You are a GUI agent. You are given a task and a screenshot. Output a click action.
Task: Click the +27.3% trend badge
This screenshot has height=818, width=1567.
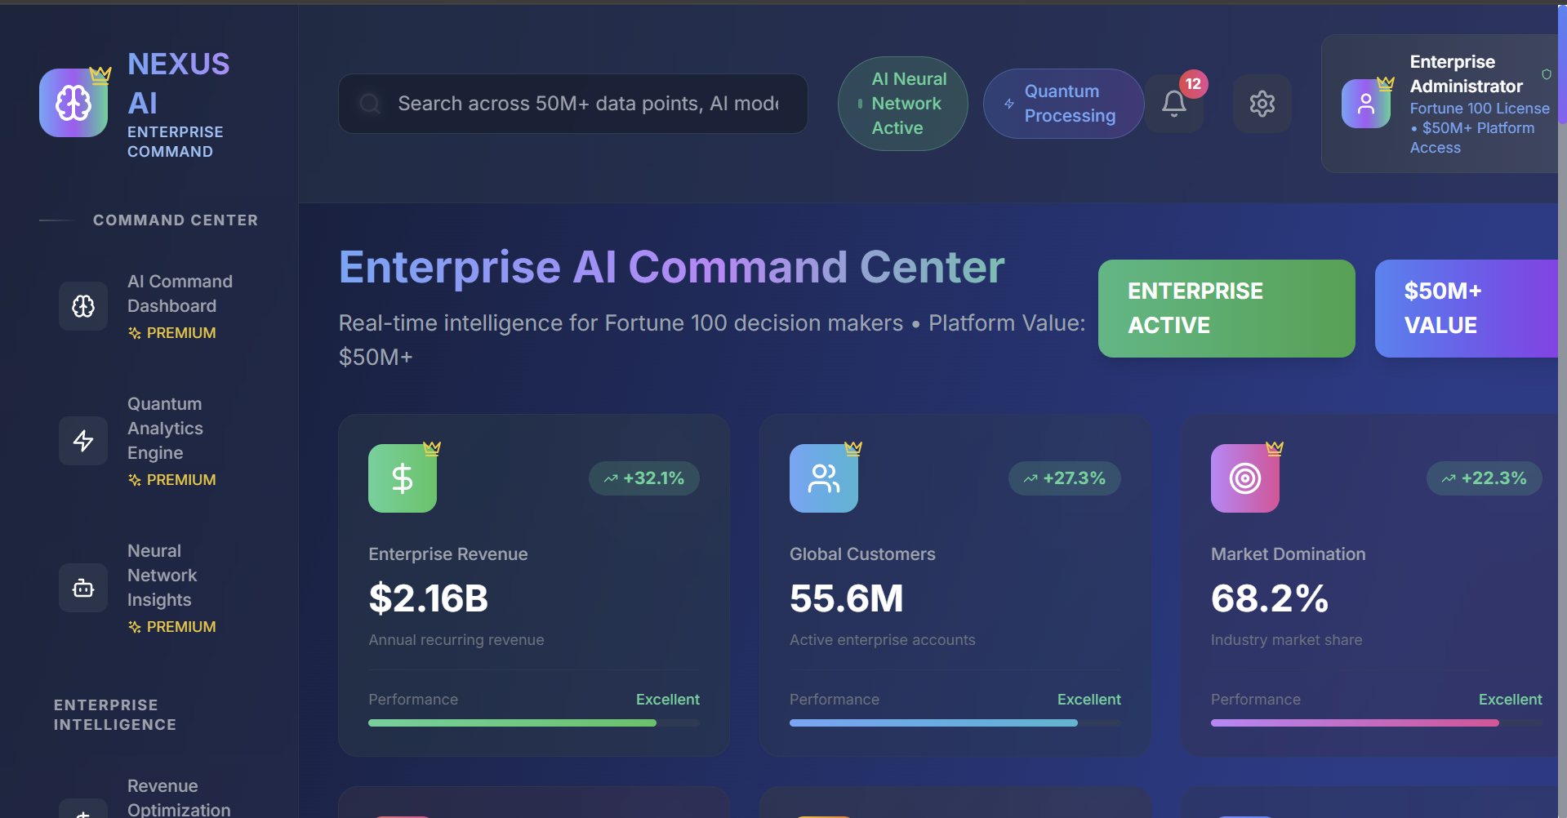1065,478
